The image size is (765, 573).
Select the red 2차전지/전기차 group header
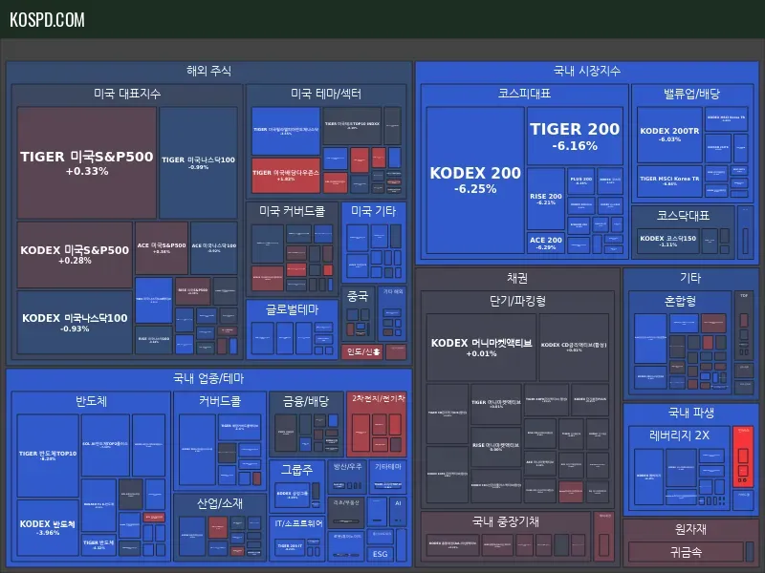pyautogui.click(x=379, y=398)
